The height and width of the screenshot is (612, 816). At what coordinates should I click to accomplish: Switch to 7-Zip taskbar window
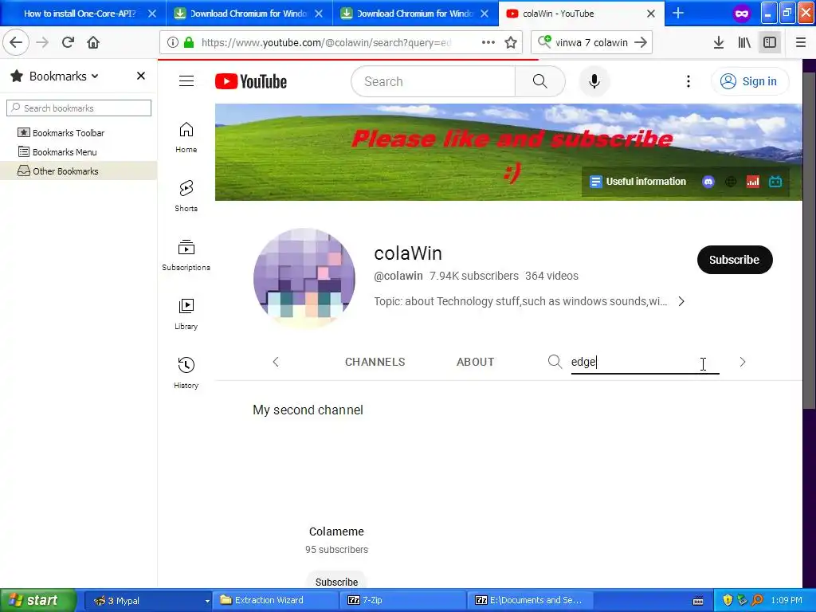404,600
